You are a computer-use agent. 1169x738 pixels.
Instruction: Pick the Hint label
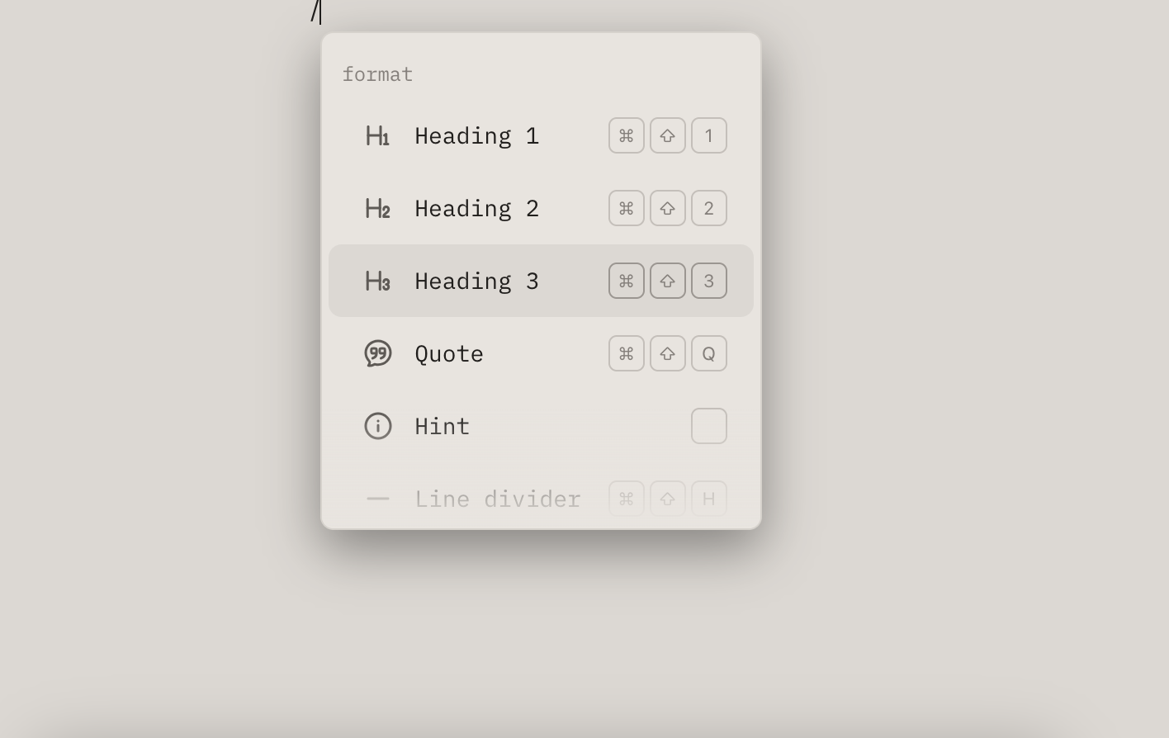tap(442, 426)
